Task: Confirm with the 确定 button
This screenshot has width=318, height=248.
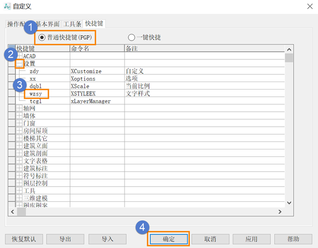Action: tap(169, 239)
